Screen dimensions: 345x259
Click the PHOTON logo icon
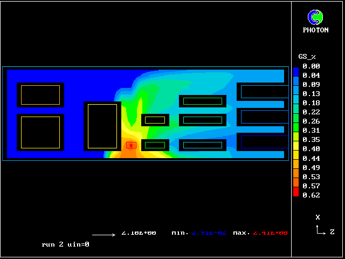[315, 17]
